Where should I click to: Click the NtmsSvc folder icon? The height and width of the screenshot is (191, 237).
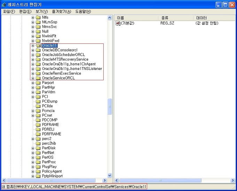[x=38, y=27]
